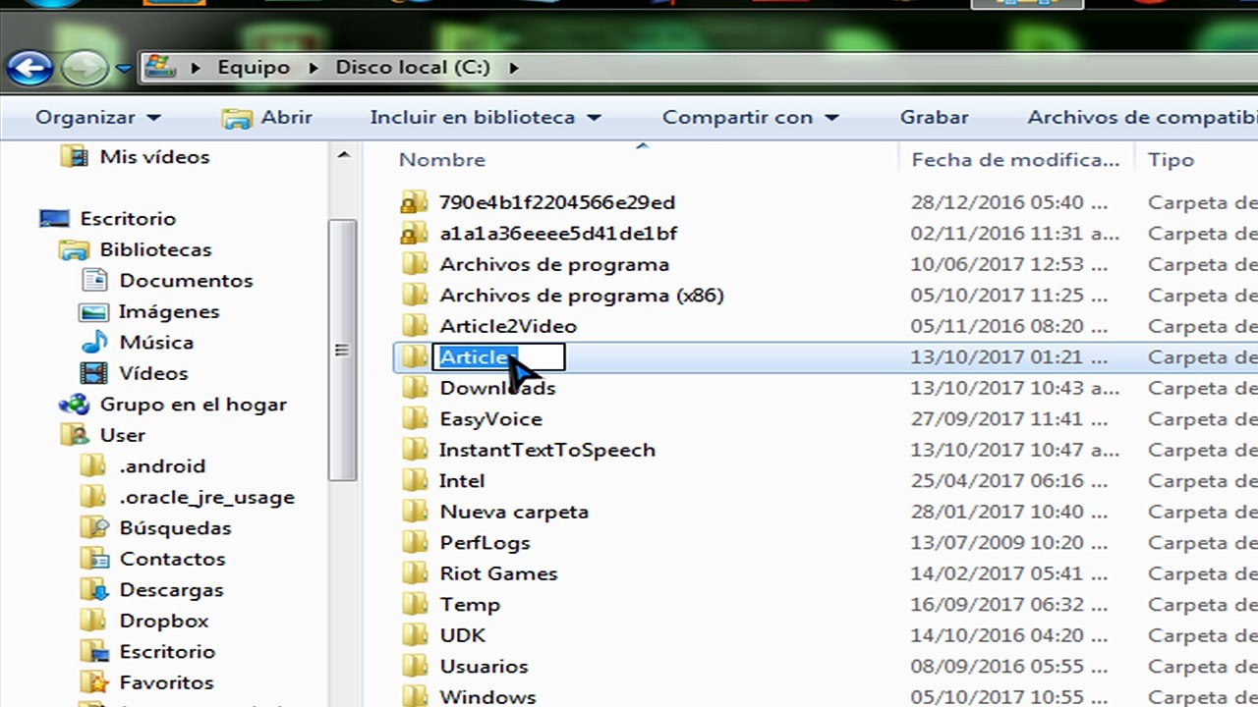Click folder icon of EasyVoice
Screen dimensions: 1258x707
pyautogui.click(x=414, y=418)
